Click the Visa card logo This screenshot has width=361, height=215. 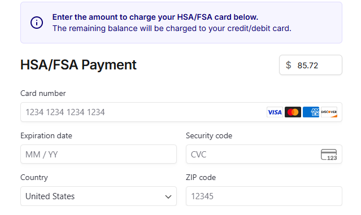coord(275,112)
